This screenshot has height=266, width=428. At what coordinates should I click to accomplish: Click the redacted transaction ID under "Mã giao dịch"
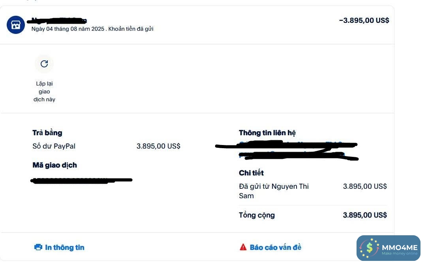tap(81, 180)
